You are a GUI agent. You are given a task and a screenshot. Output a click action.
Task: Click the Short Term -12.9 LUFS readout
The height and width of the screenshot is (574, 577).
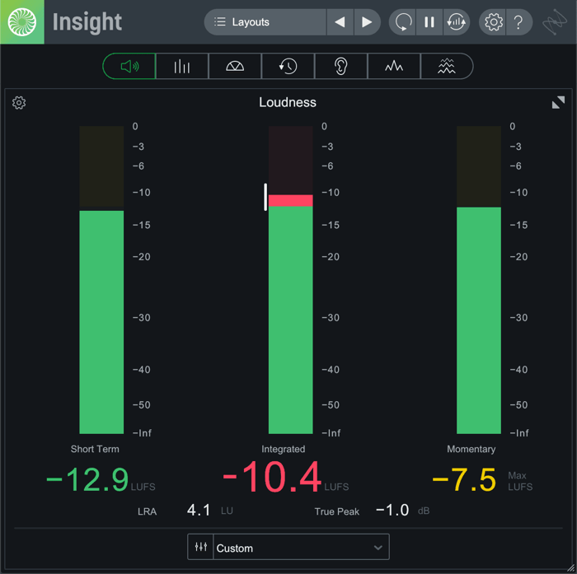click(x=87, y=479)
